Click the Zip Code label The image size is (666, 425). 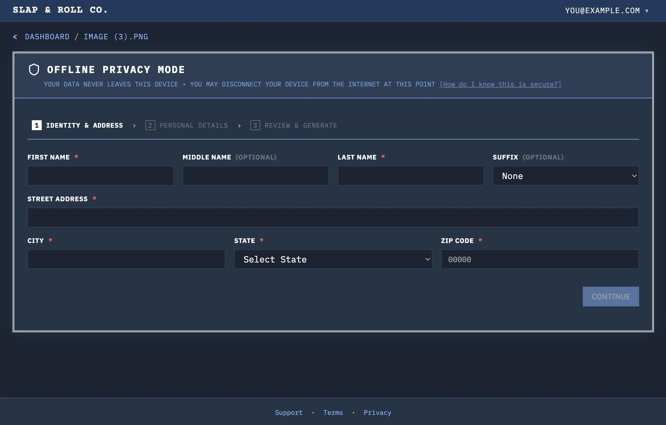tap(457, 241)
